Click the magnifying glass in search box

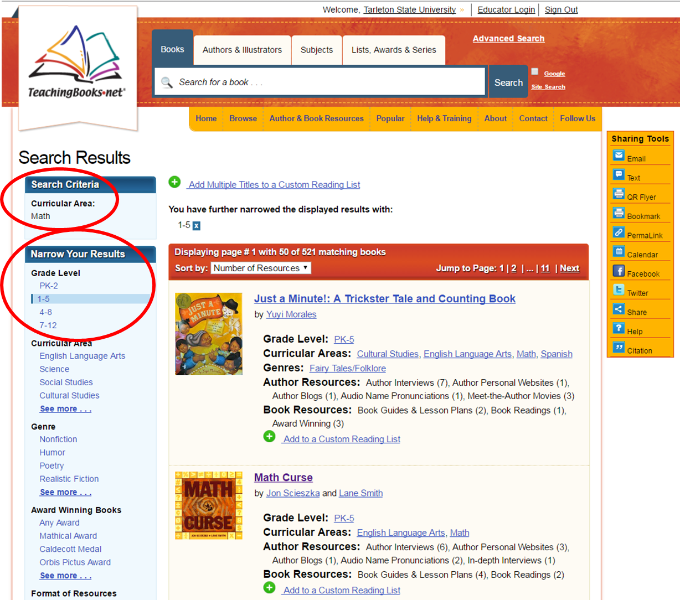(167, 82)
